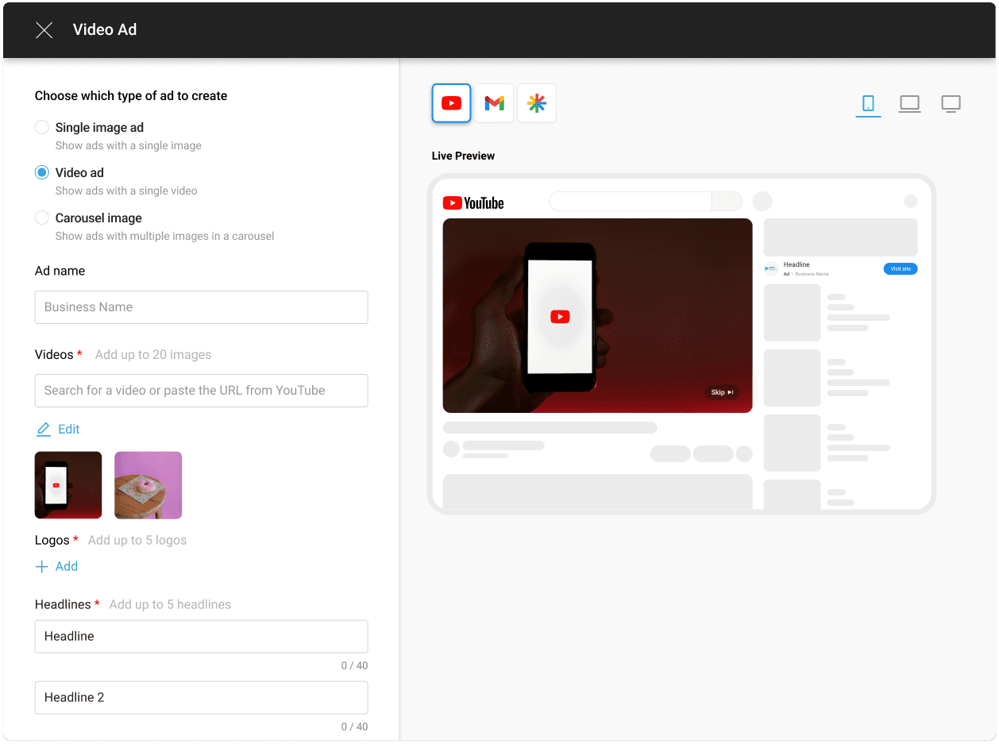Click the plus icon next to Add logos
This screenshot has height=744, width=999.
tap(42, 567)
